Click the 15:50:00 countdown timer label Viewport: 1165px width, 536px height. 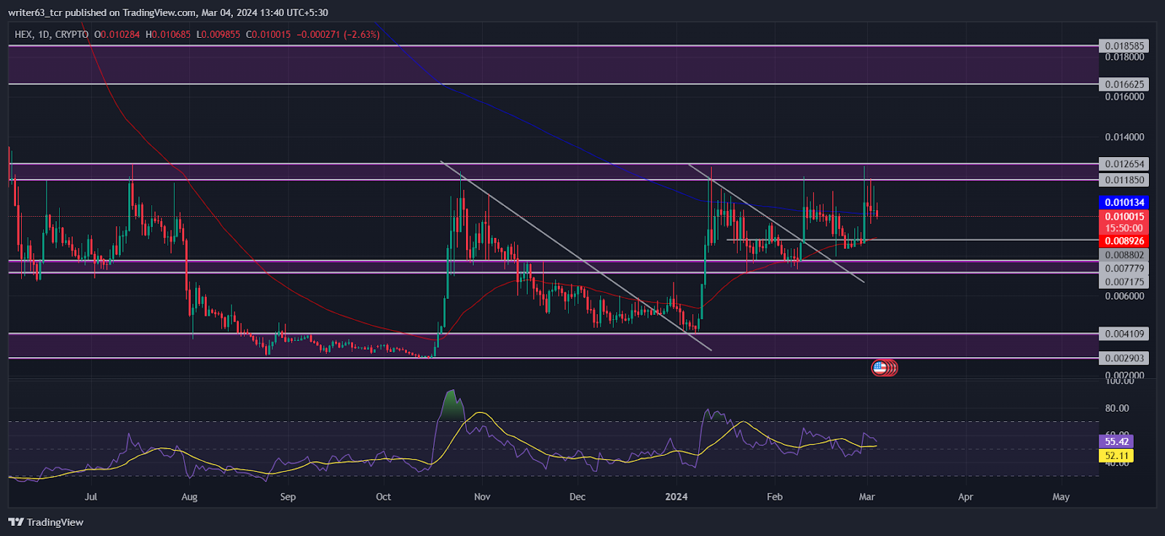pos(1124,228)
